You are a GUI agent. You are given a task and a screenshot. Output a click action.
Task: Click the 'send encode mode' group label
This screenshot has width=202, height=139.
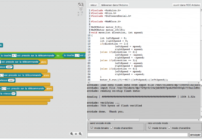click(x=100, y=123)
